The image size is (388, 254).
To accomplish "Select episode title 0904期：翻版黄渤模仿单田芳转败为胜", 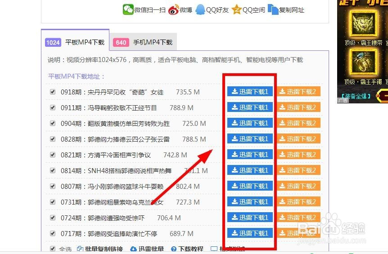I will 115,124.
